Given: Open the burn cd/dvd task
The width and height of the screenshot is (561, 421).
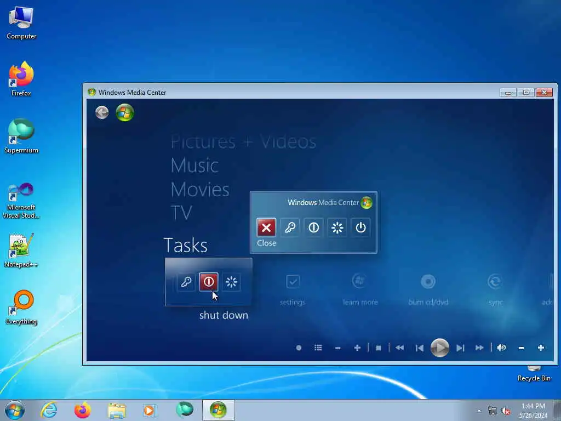Looking at the screenshot, I should (428, 290).
